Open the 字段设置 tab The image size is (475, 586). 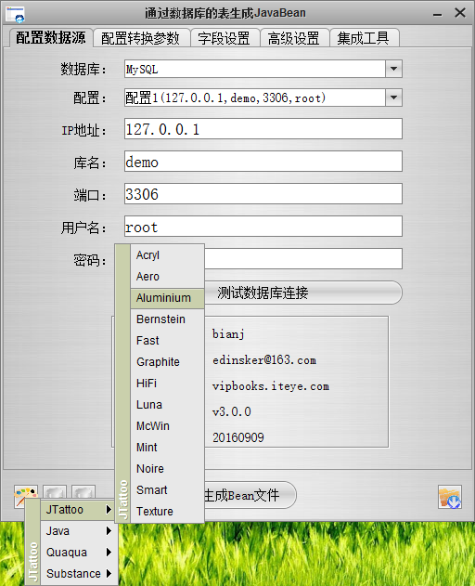[x=225, y=38]
